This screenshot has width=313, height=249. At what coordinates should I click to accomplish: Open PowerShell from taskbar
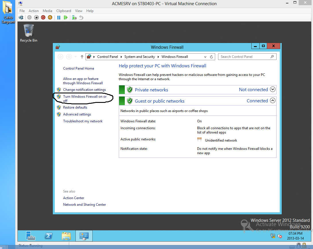click(48, 236)
